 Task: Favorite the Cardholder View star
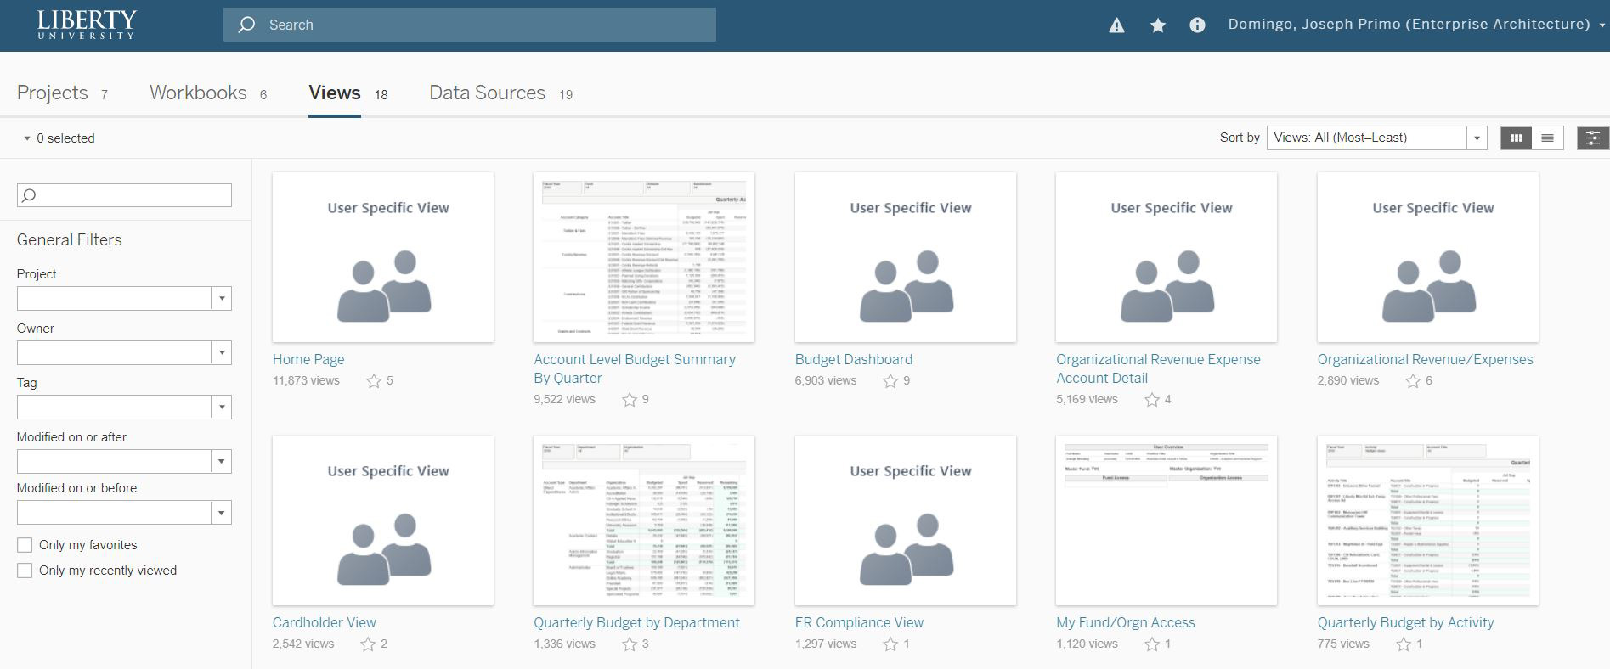click(368, 644)
